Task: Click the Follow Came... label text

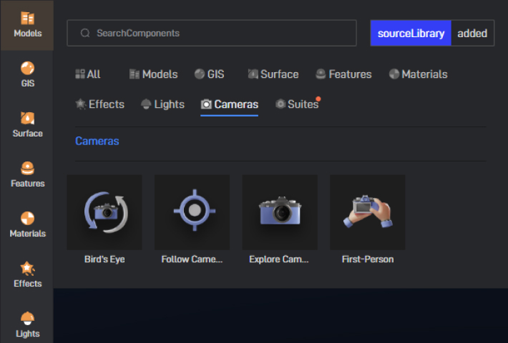Action: 192,259
